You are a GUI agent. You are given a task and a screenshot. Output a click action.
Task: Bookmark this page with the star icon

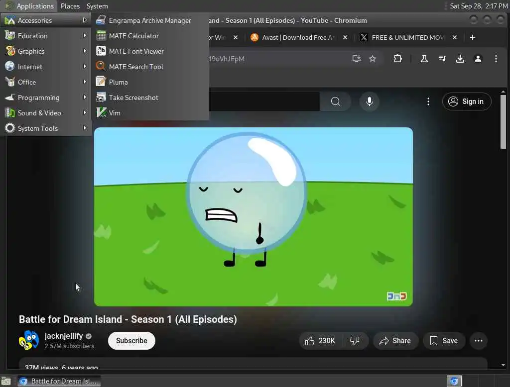pyautogui.click(x=373, y=59)
